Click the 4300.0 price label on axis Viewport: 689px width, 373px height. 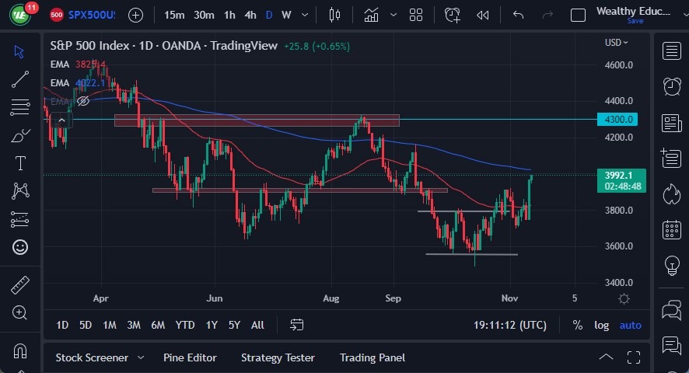click(x=618, y=119)
